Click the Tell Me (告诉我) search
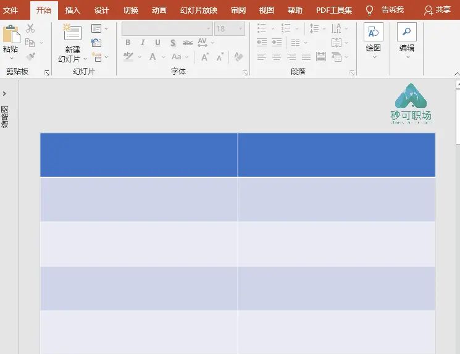The image size is (460, 354). 385,11
